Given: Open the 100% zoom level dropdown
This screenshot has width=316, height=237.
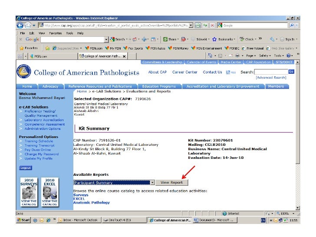Looking at the screenshot, I should click(293, 214).
